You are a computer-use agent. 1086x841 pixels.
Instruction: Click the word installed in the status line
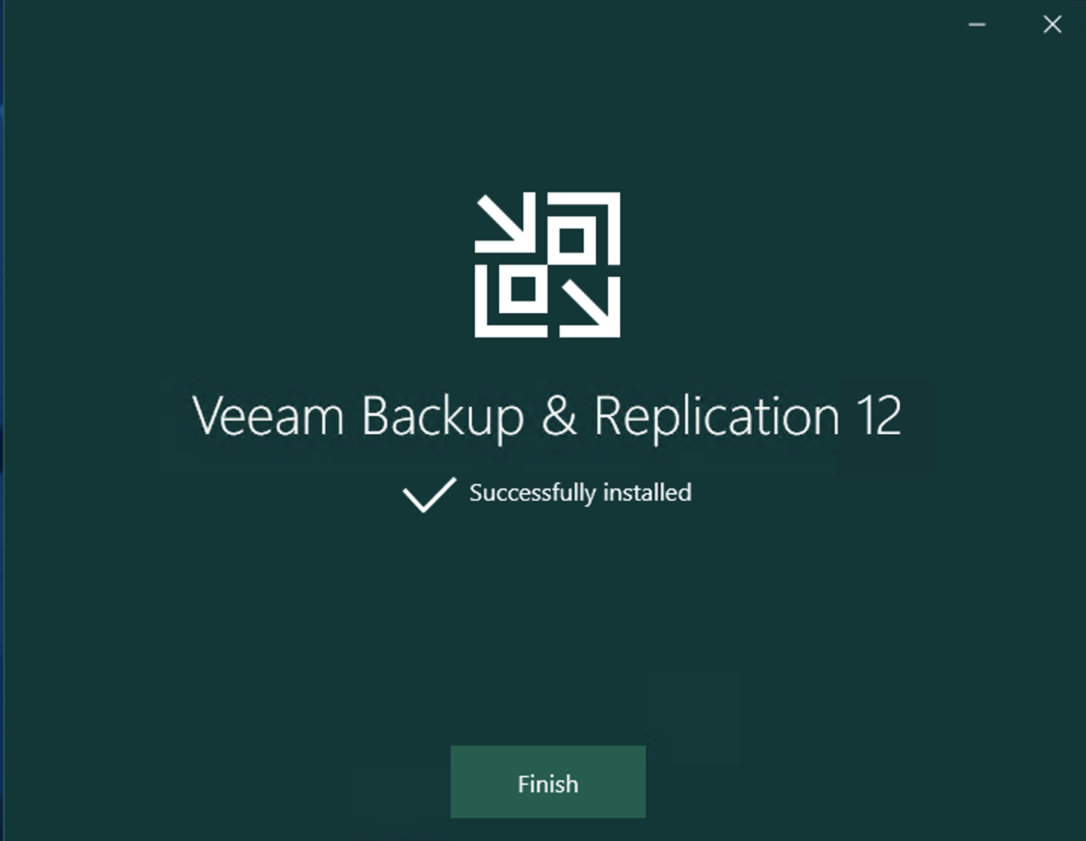coord(647,492)
